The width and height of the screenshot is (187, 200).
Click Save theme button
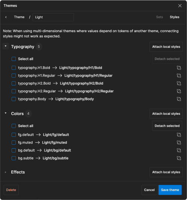170,190
